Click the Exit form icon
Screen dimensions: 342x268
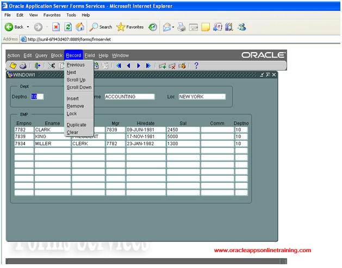(x=38, y=66)
